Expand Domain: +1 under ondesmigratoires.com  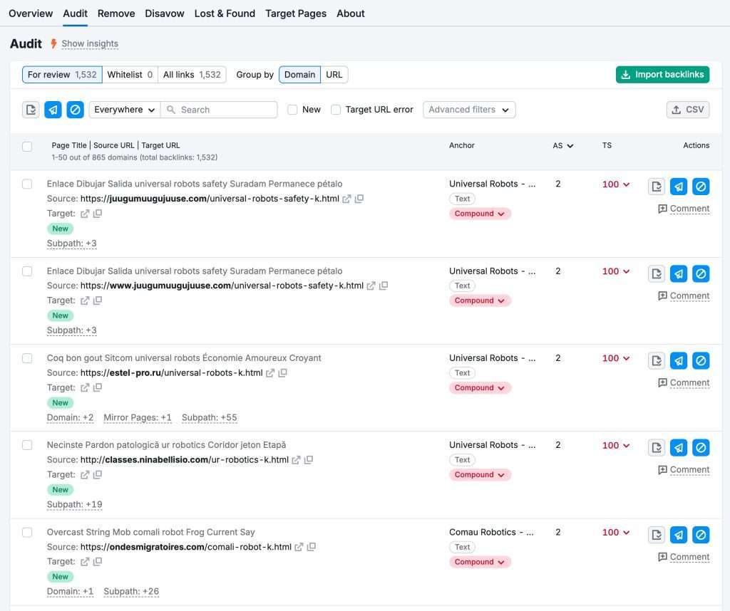(x=70, y=592)
